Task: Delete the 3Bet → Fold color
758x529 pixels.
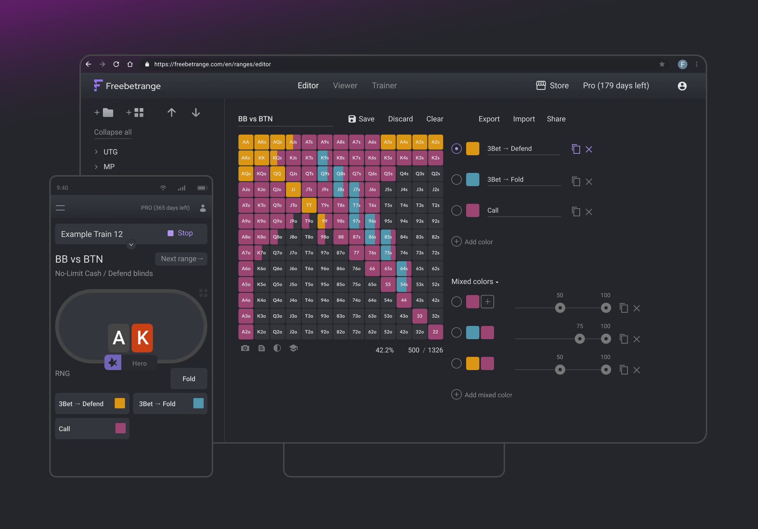Action: [x=589, y=181]
